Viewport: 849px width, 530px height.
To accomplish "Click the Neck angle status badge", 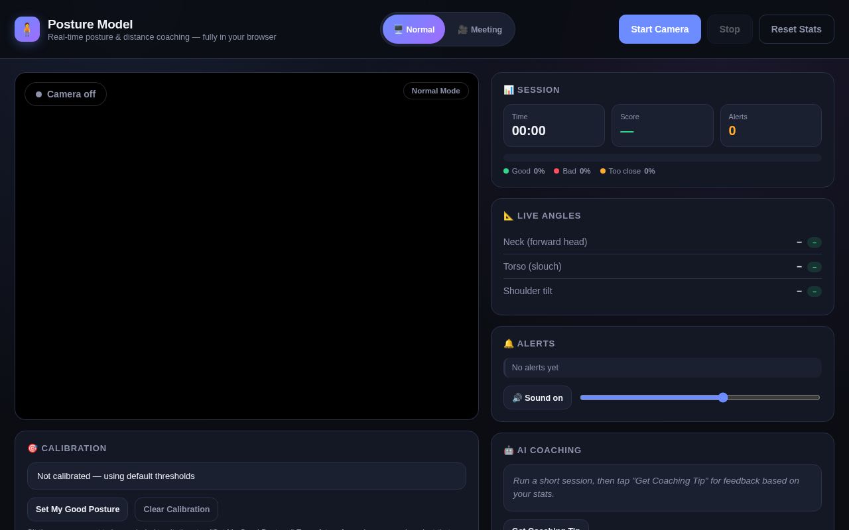I will (814, 242).
